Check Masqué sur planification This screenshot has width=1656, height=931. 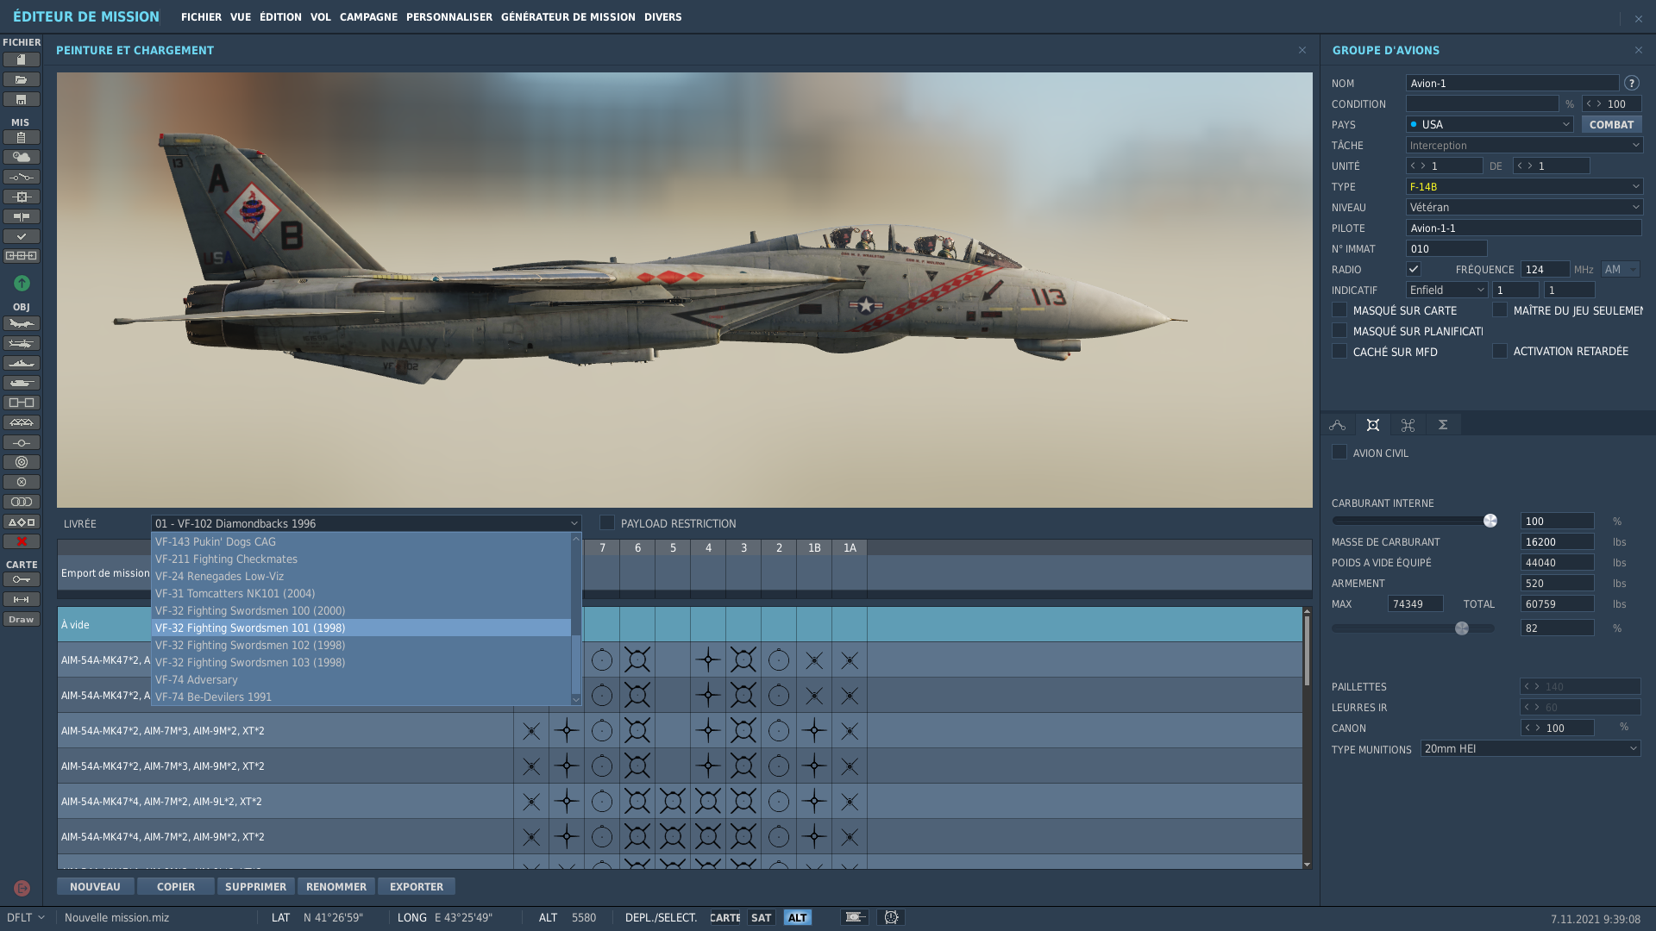(1339, 330)
